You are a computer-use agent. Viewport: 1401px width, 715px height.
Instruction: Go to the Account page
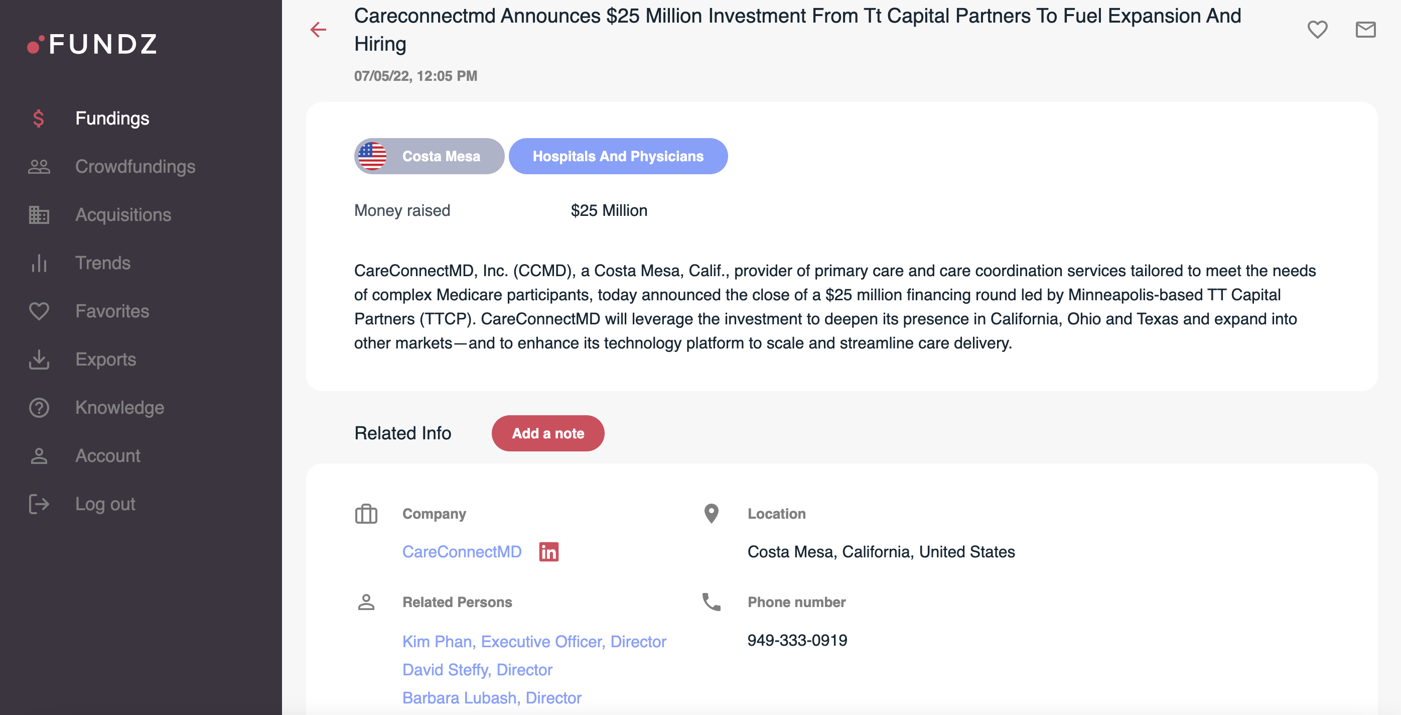108,455
